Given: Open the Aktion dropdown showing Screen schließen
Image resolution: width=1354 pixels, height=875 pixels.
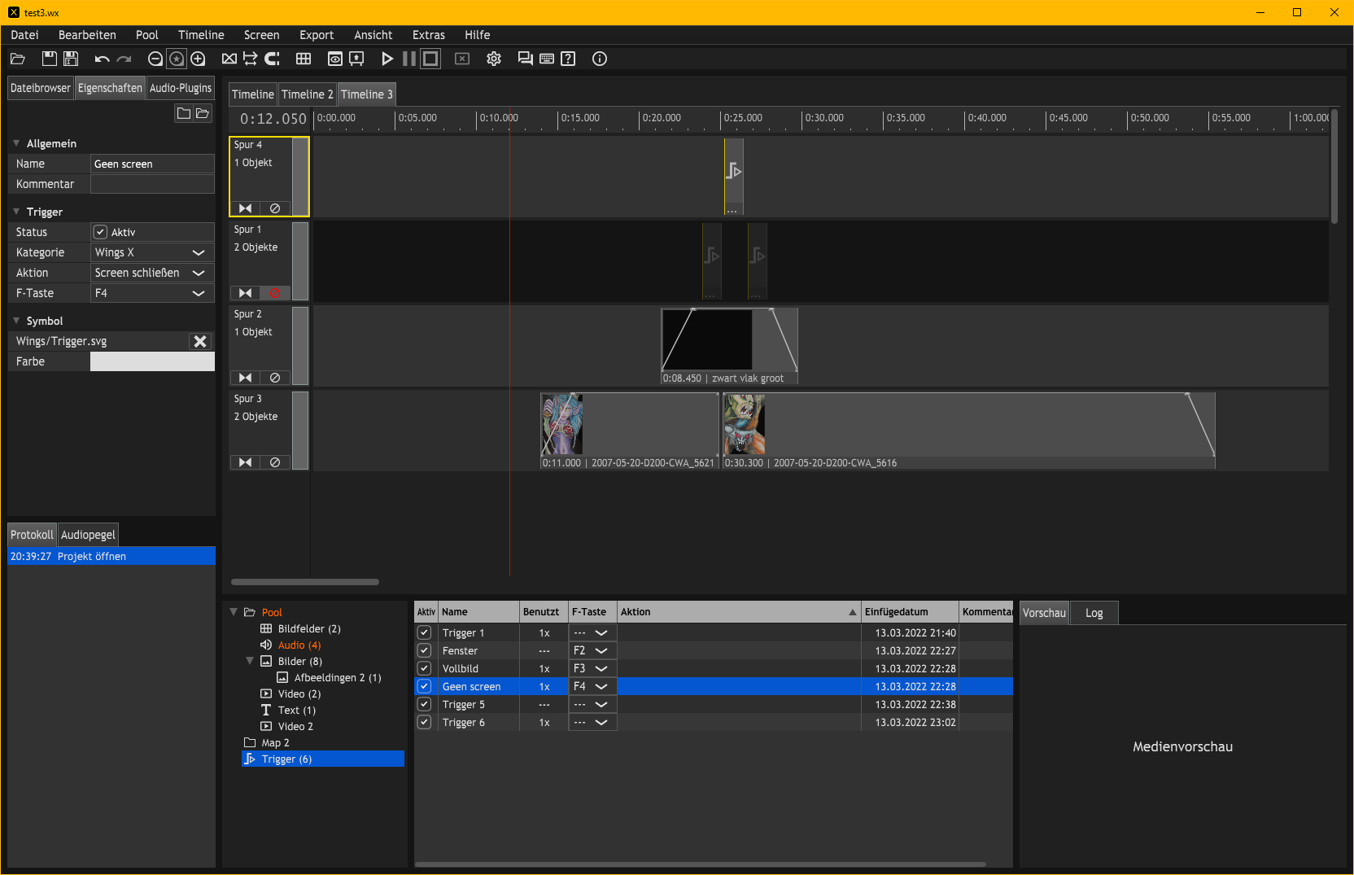Looking at the screenshot, I should pos(152,273).
